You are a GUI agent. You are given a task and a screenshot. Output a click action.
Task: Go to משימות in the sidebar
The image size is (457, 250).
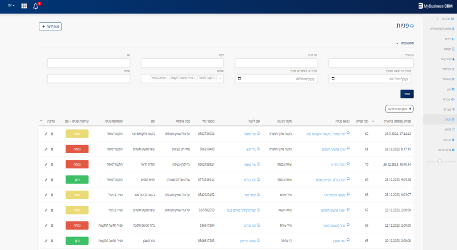pos(449,79)
